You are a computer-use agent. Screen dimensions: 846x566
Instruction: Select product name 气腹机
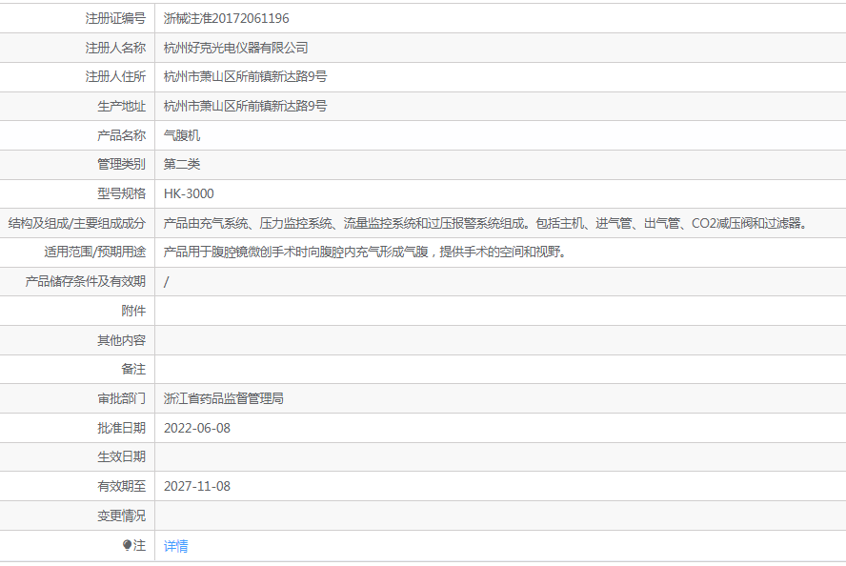tap(182, 135)
